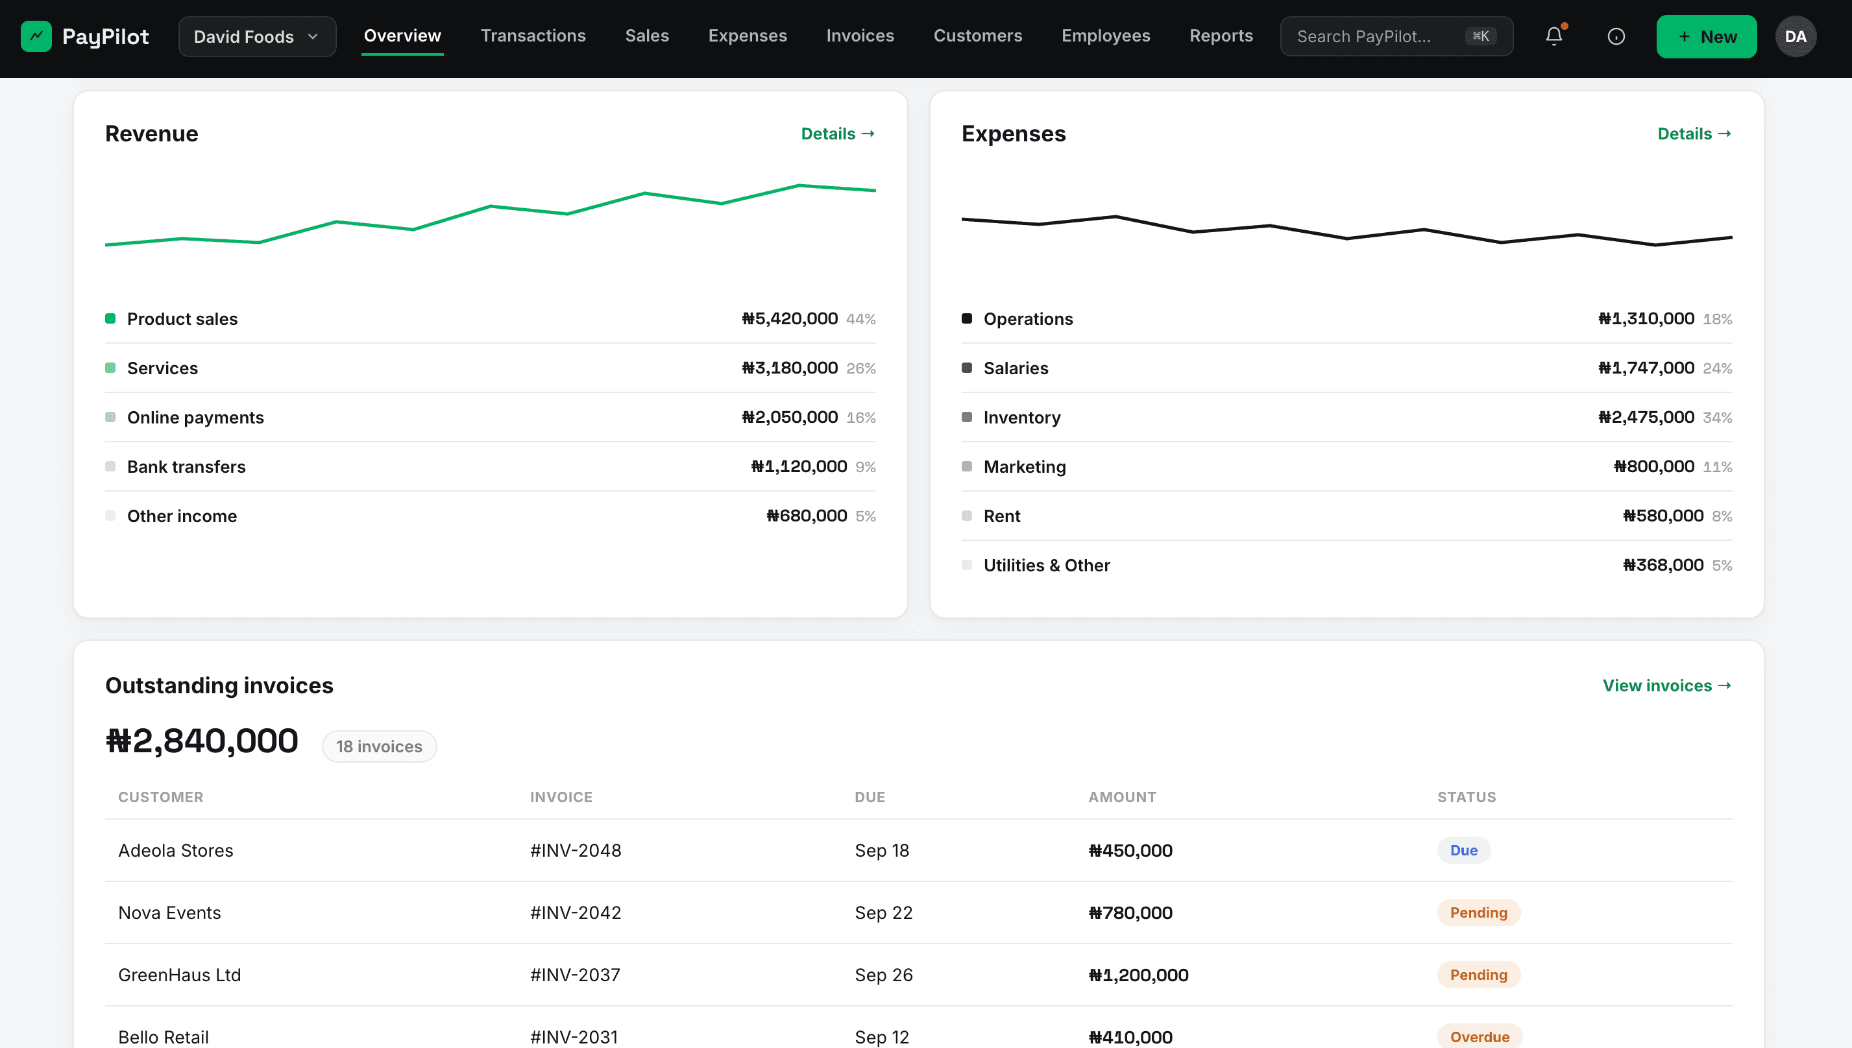
Task: Focus the Search PayPilot field
Action: [x=1396, y=36]
